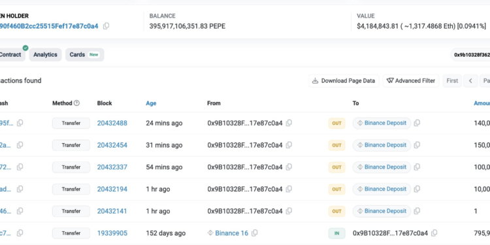
Task: Click the Transfer method in the block 19339905 row
Action: point(71,233)
